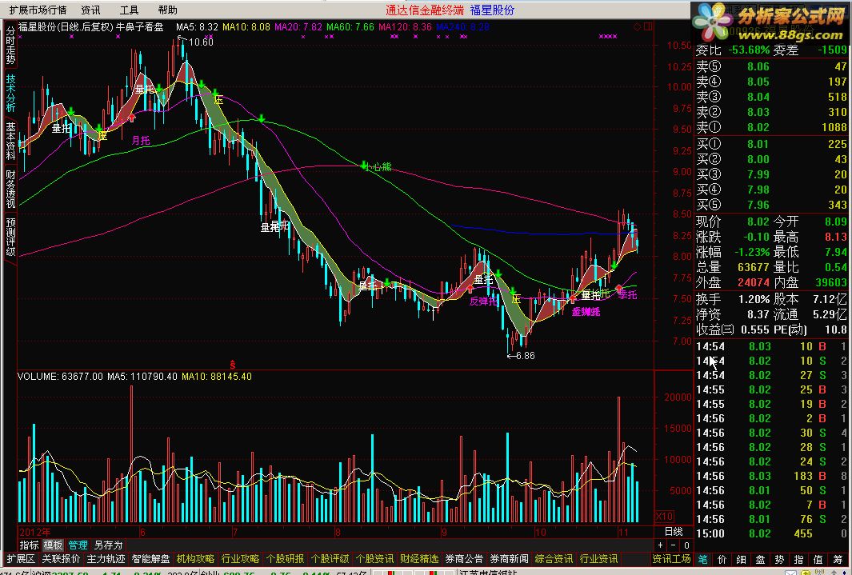
Task: Select the 势 tab in quote panel
Action: click(780, 559)
